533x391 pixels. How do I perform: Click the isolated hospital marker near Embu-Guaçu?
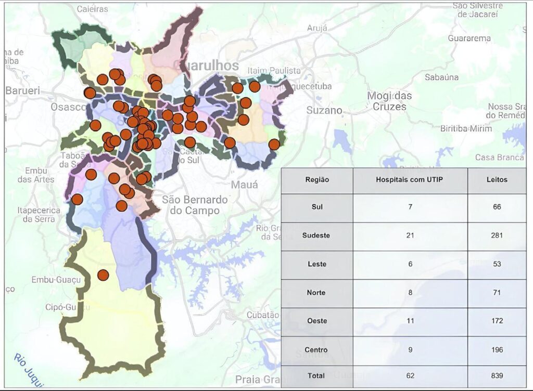pyautogui.click(x=103, y=275)
